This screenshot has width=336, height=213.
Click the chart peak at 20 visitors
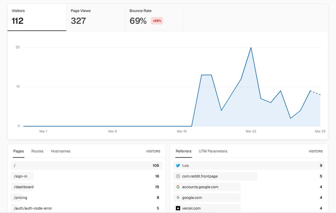click(251, 48)
